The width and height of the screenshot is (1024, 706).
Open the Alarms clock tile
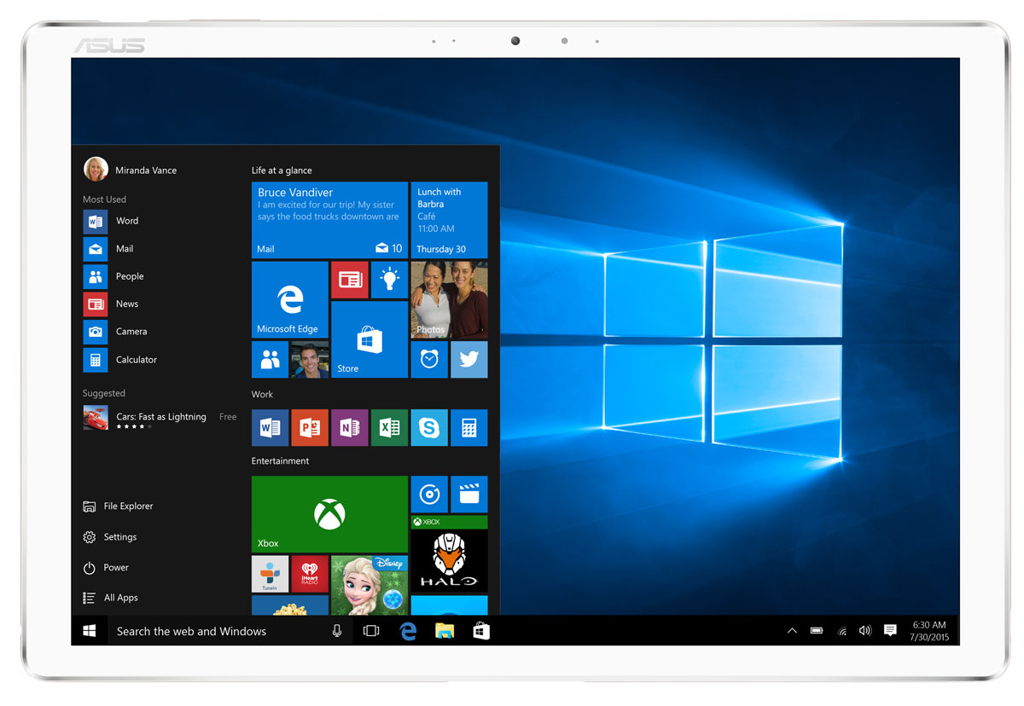tap(429, 360)
